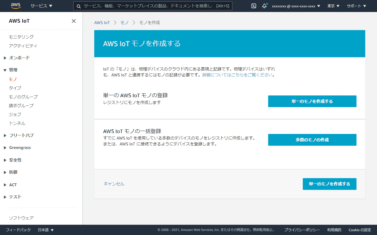This screenshot has width=377, height=235.
Task: Expand the 安全性 section in the sidebar
Action: (16, 160)
